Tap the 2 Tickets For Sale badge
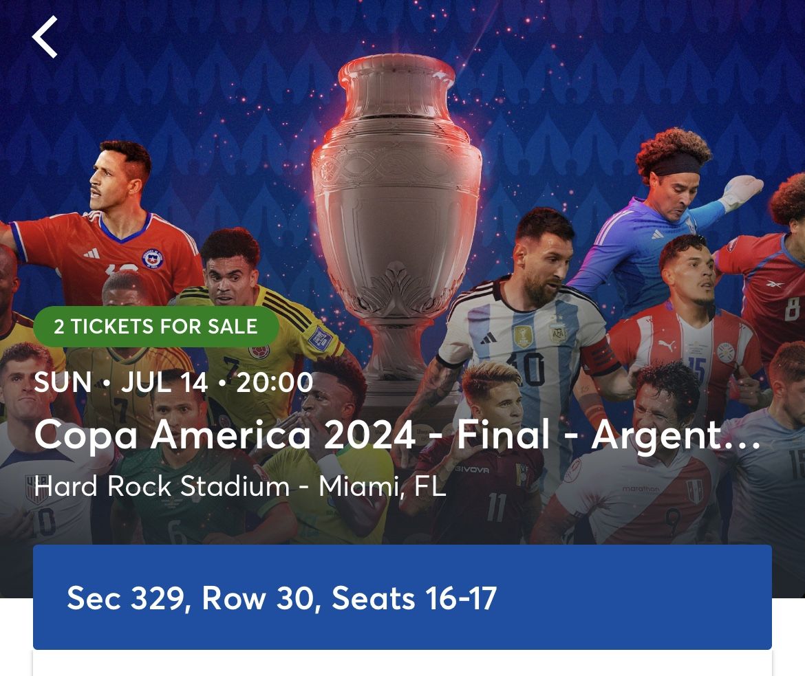Screen dimensions: 805x676 pyautogui.click(x=155, y=326)
